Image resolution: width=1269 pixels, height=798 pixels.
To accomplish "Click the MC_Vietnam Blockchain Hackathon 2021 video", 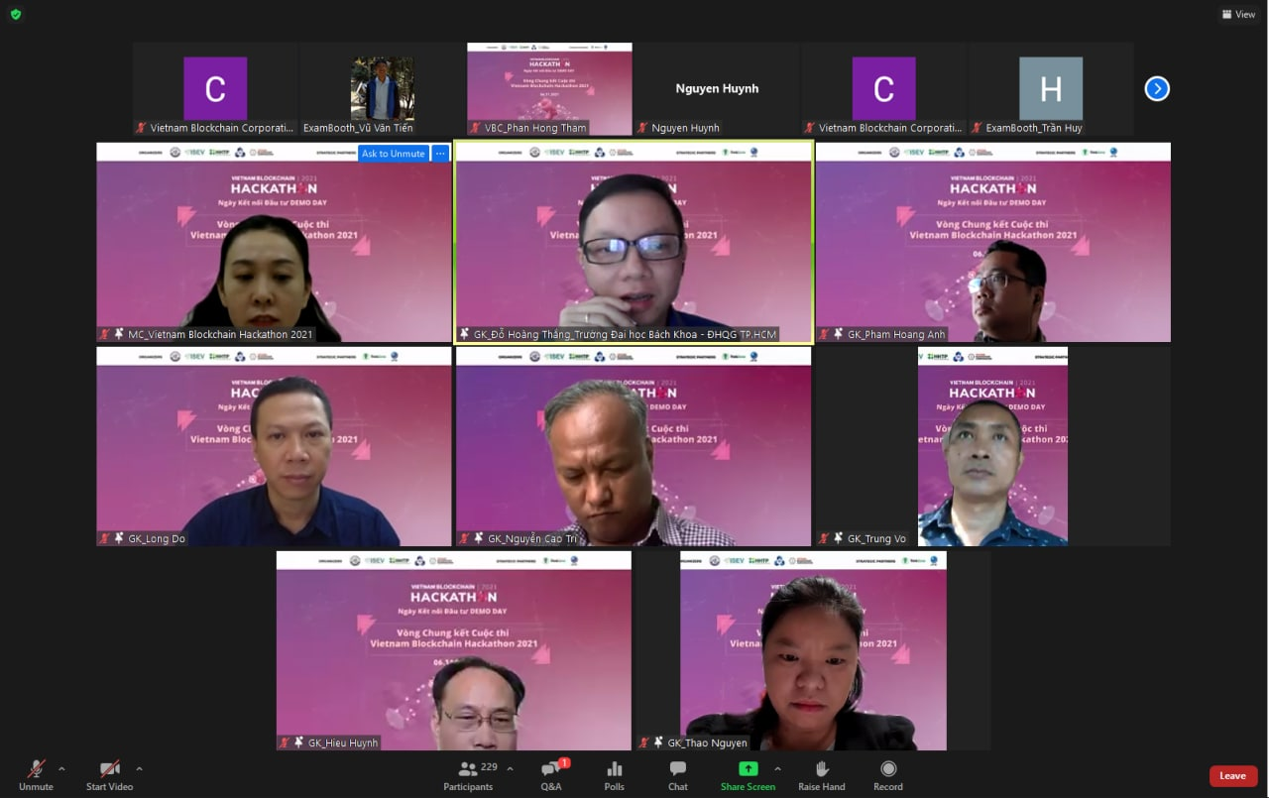I will pyautogui.click(x=274, y=242).
